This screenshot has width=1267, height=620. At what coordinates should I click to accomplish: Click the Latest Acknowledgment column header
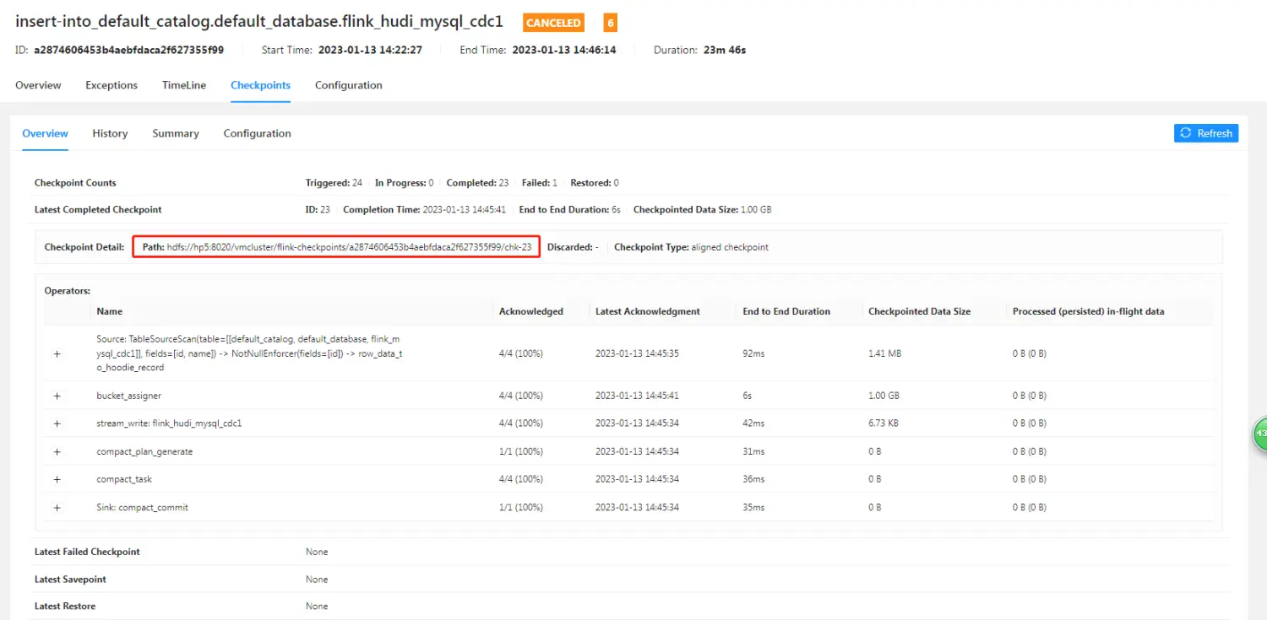[x=648, y=311]
